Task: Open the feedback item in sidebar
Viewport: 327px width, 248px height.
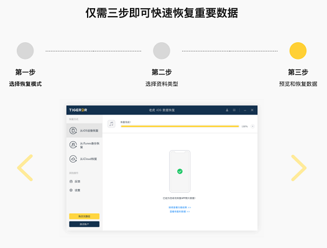Action: [x=75, y=182]
